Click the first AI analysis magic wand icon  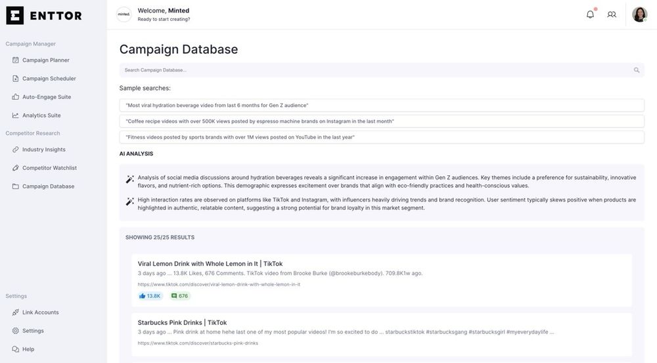130,179
